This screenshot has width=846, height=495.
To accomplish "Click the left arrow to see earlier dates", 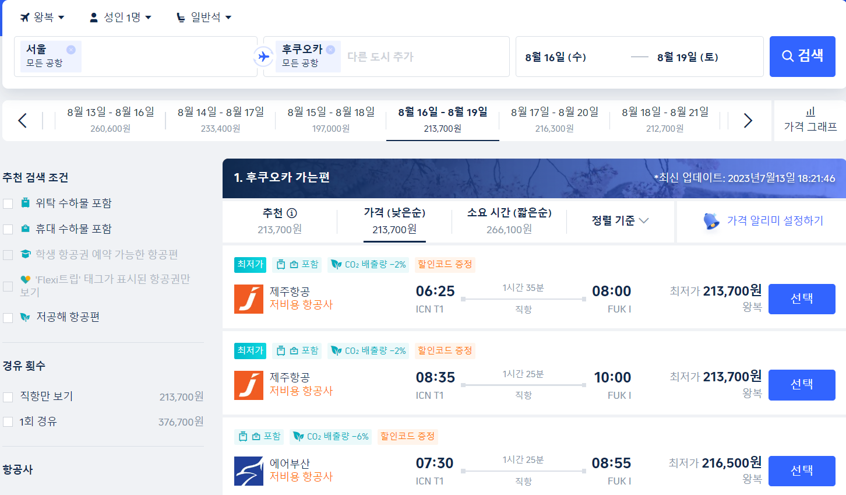I will click(23, 120).
